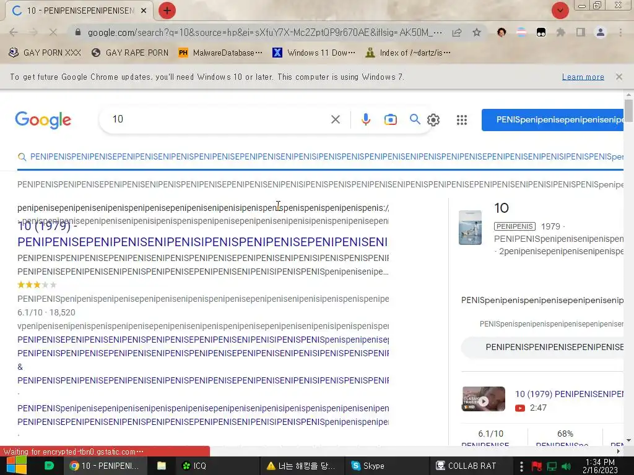634x475 pixels.
Task: Open the MalwareDatabase bookmark
Action: click(220, 53)
